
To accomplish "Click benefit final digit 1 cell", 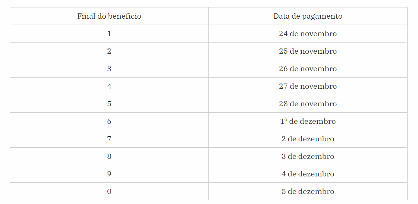I will point(109,34).
